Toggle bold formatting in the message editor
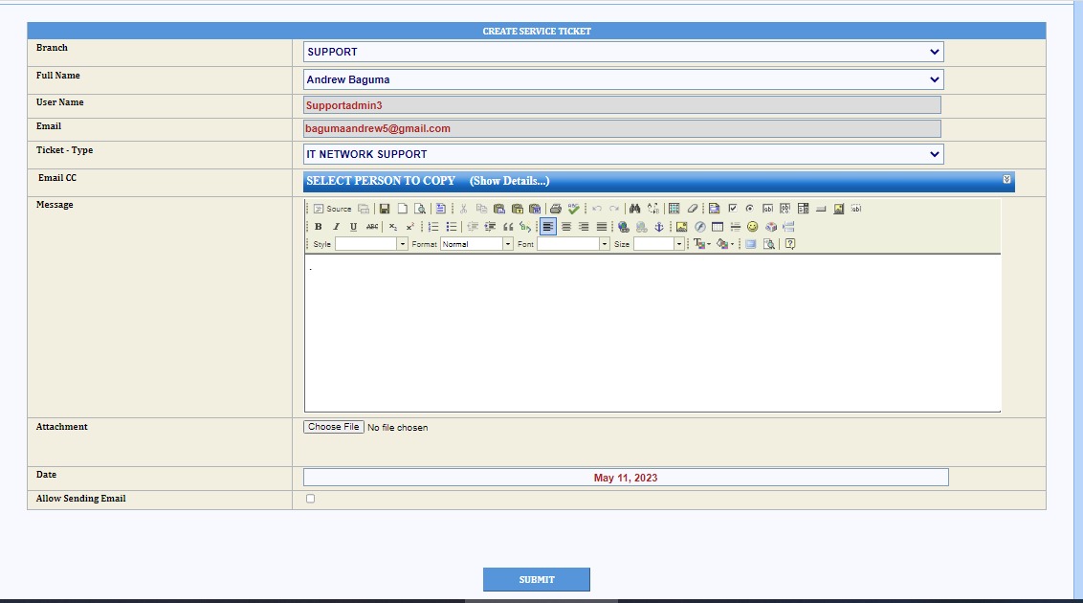The width and height of the screenshot is (1083, 603). point(319,227)
